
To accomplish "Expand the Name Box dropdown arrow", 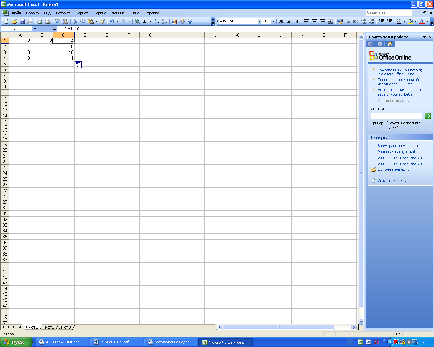I will (x=35, y=29).
